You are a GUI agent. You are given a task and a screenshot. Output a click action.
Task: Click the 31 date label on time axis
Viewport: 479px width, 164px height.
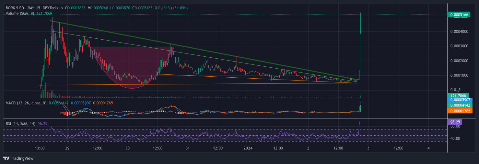click(188, 149)
